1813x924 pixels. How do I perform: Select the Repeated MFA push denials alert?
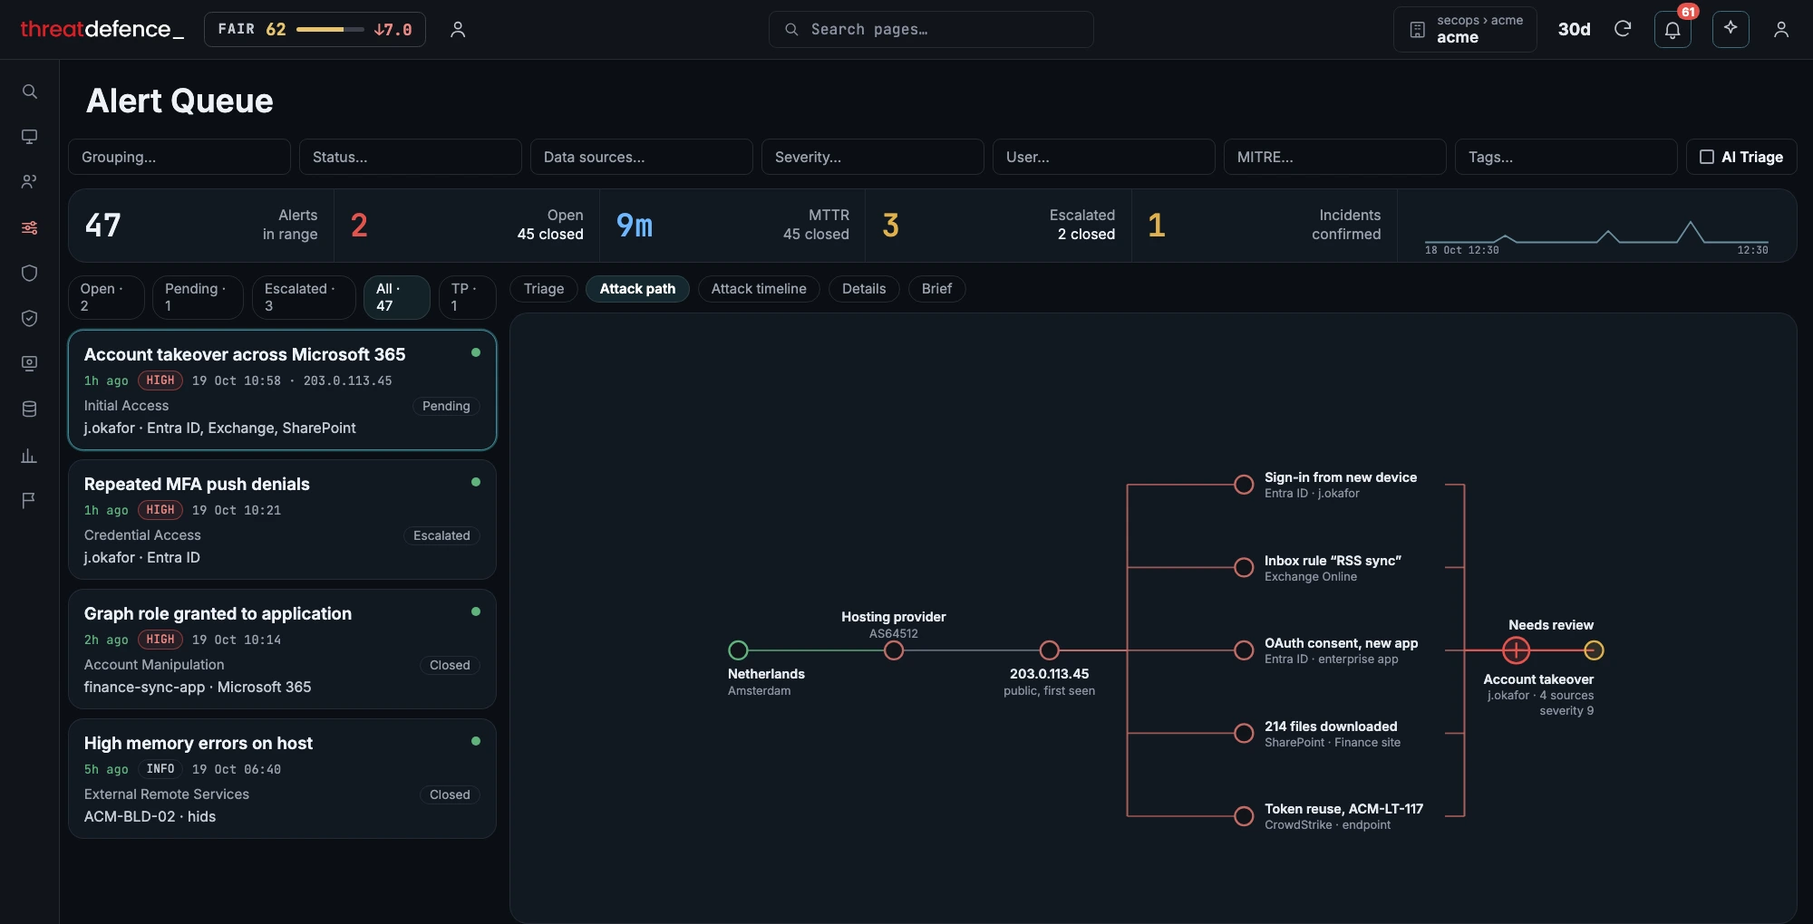pos(282,520)
